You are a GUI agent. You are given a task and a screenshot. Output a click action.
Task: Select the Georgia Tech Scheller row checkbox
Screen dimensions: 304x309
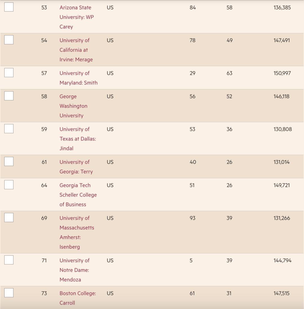pos(9,185)
